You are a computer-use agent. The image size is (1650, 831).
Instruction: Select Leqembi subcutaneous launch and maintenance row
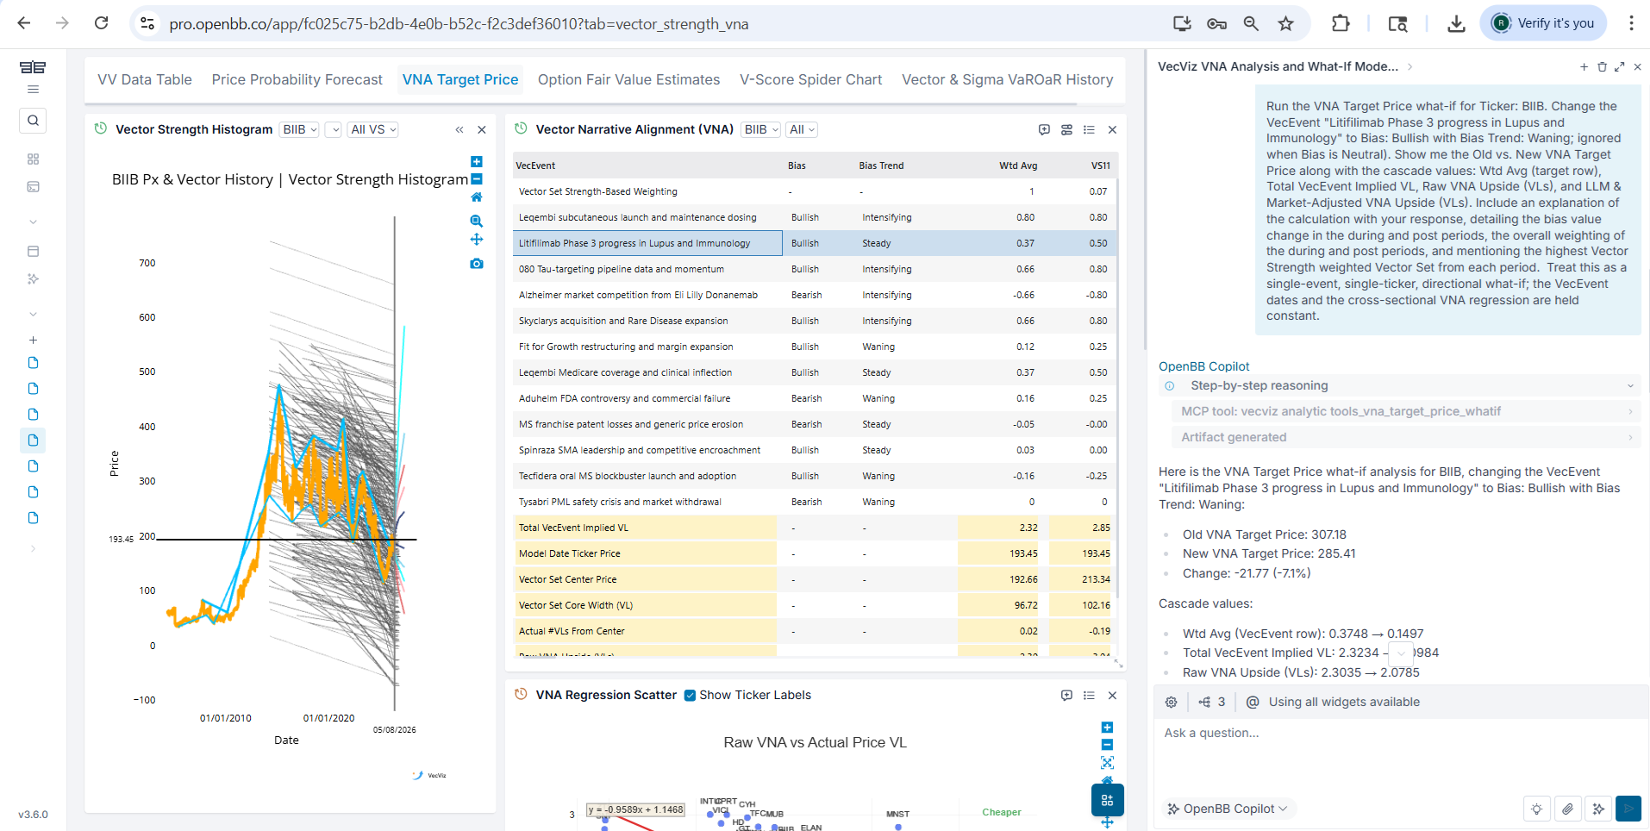pos(815,217)
